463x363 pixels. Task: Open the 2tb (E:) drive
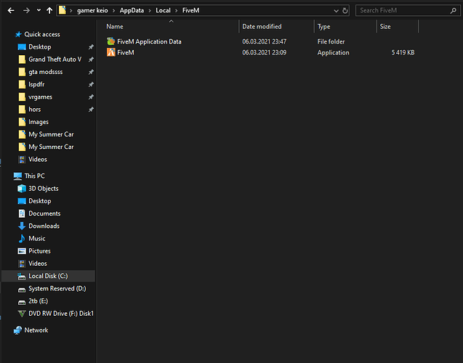point(38,301)
